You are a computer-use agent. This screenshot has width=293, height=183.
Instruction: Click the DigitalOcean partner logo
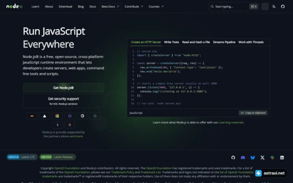82,116
